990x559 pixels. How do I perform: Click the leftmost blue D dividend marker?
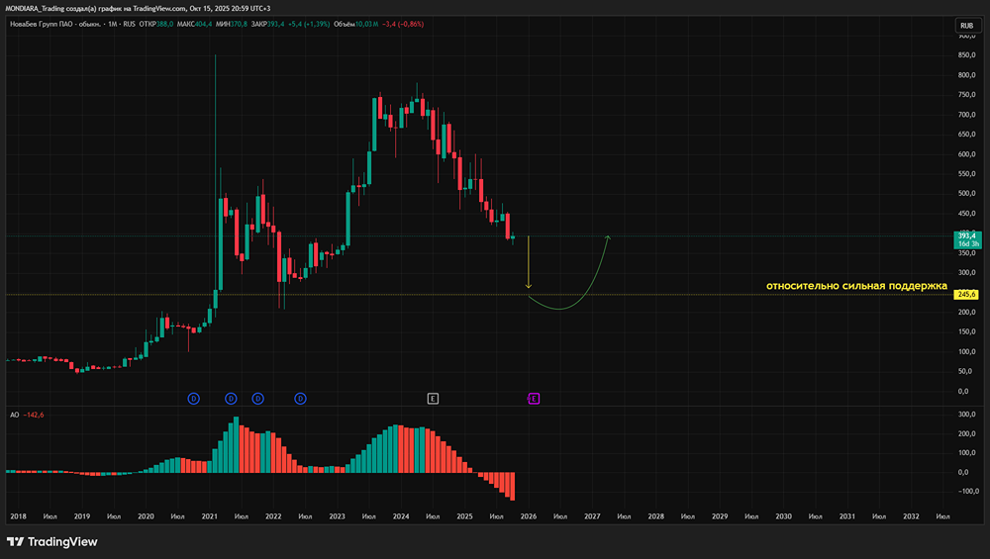[x=194, y=399]
